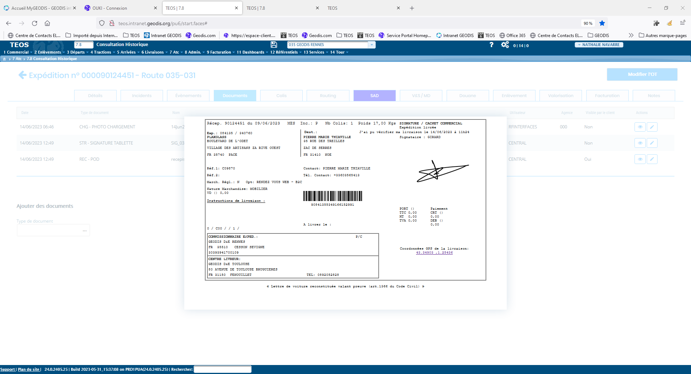
Task: Reload the page with the browser refresh icon
Action: click(x=35, y=23)
